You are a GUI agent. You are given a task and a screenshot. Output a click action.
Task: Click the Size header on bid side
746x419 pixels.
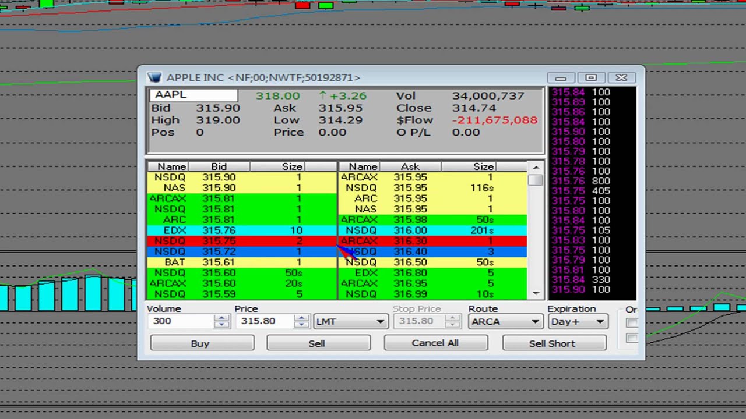(277, 166)
